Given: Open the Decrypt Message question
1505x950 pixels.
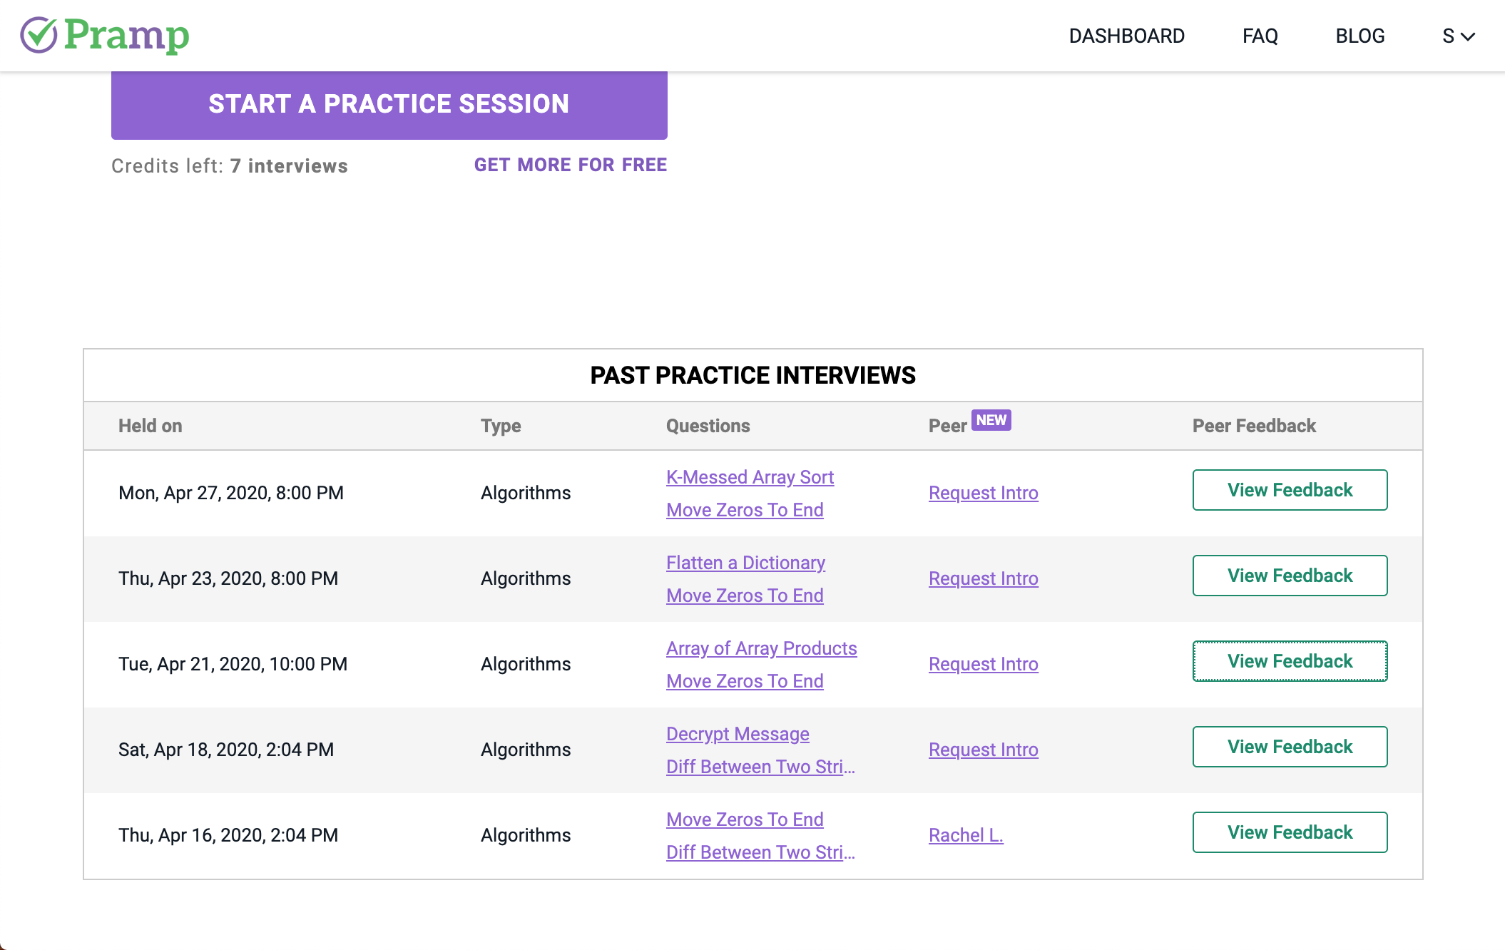Looking at the screenshot, I should 738,734.
